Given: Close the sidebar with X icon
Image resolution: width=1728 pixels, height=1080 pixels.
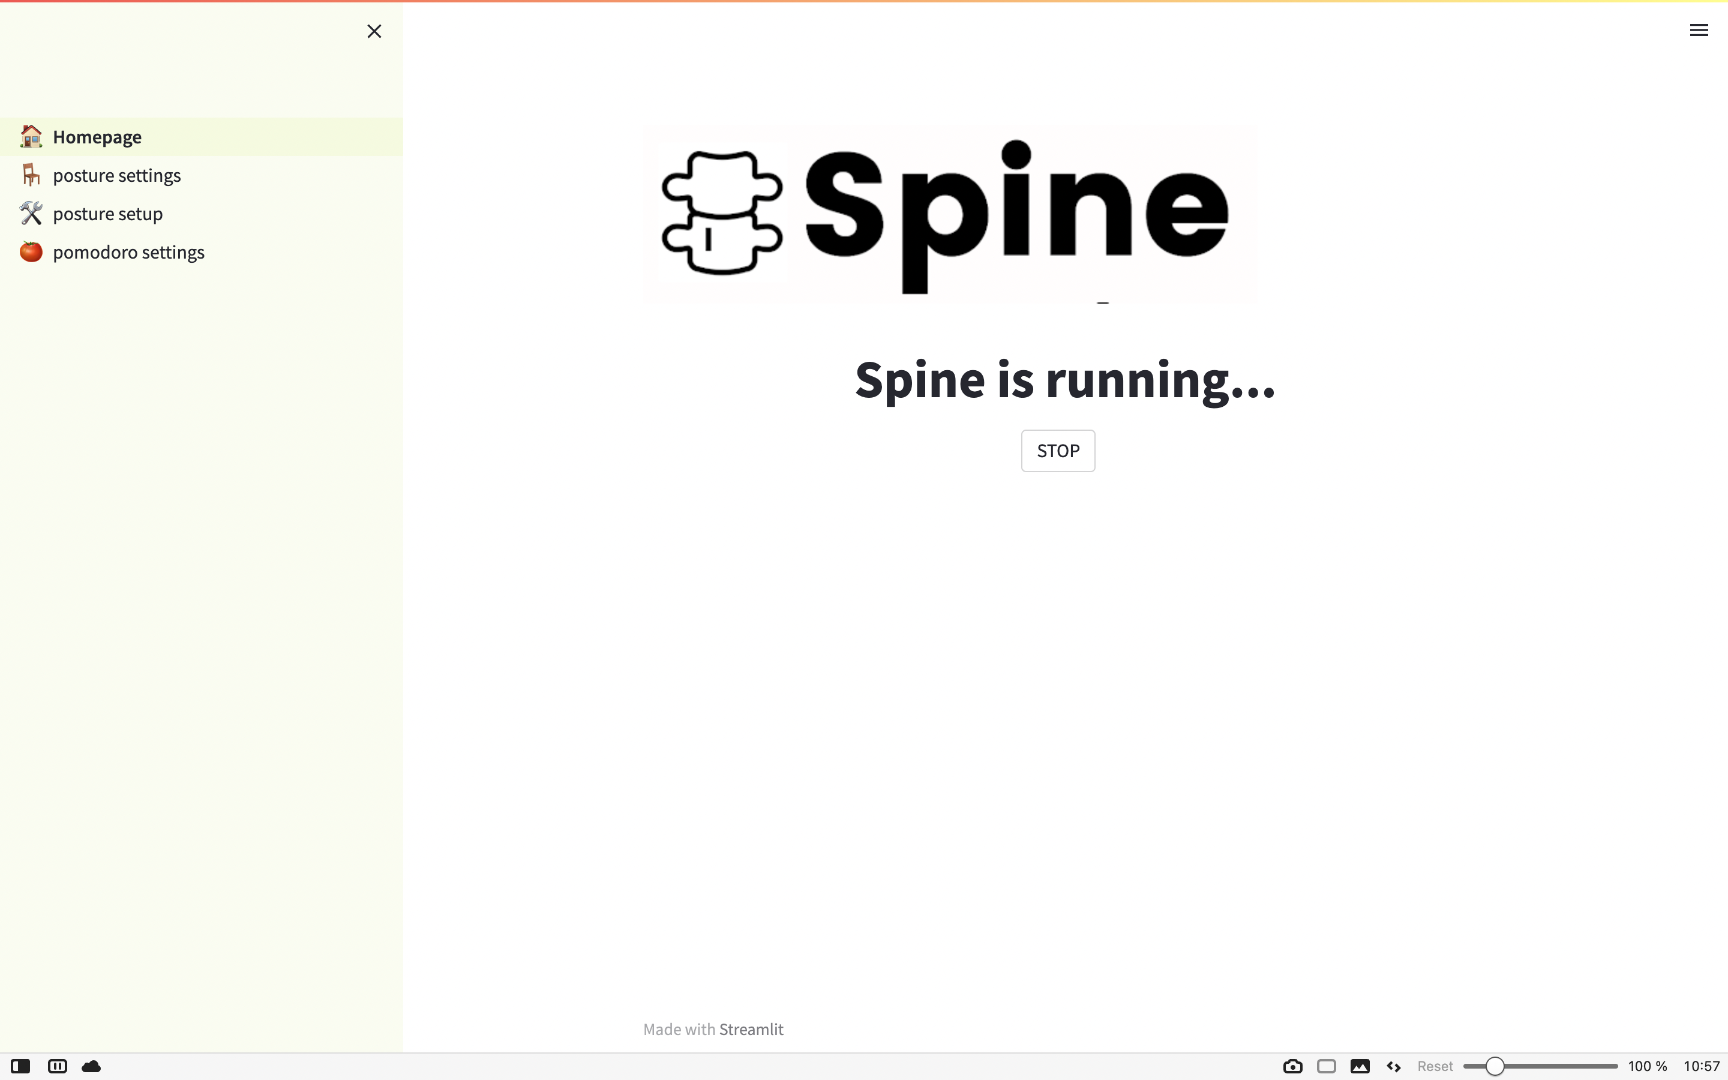Looking at the screenshot, I should pos(374,31).
